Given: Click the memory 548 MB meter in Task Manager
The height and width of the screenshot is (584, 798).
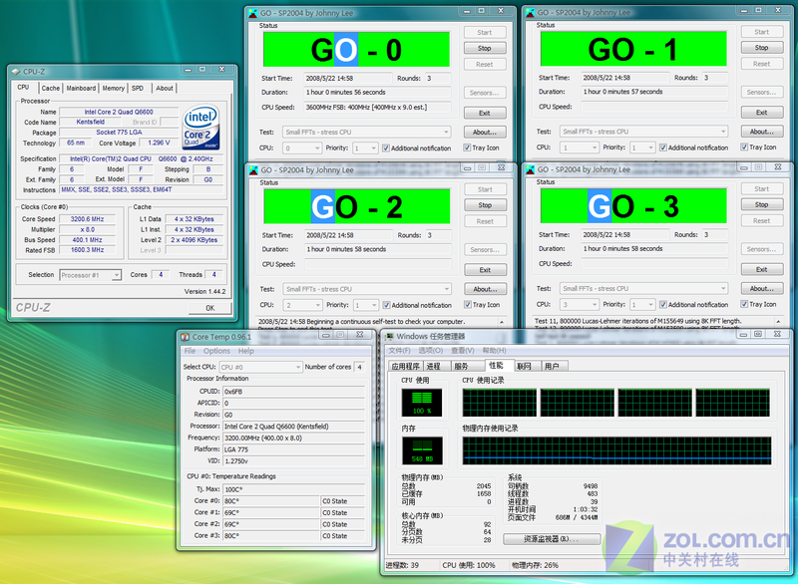Looking at the screenshot, I should tap(422, 450).
